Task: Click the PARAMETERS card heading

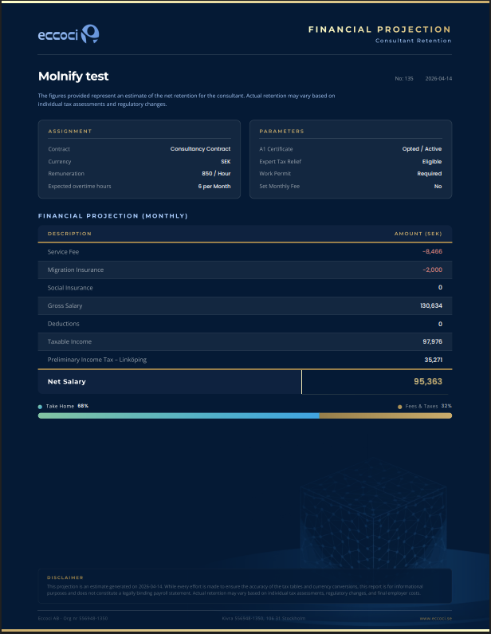Action: [281, 132]
